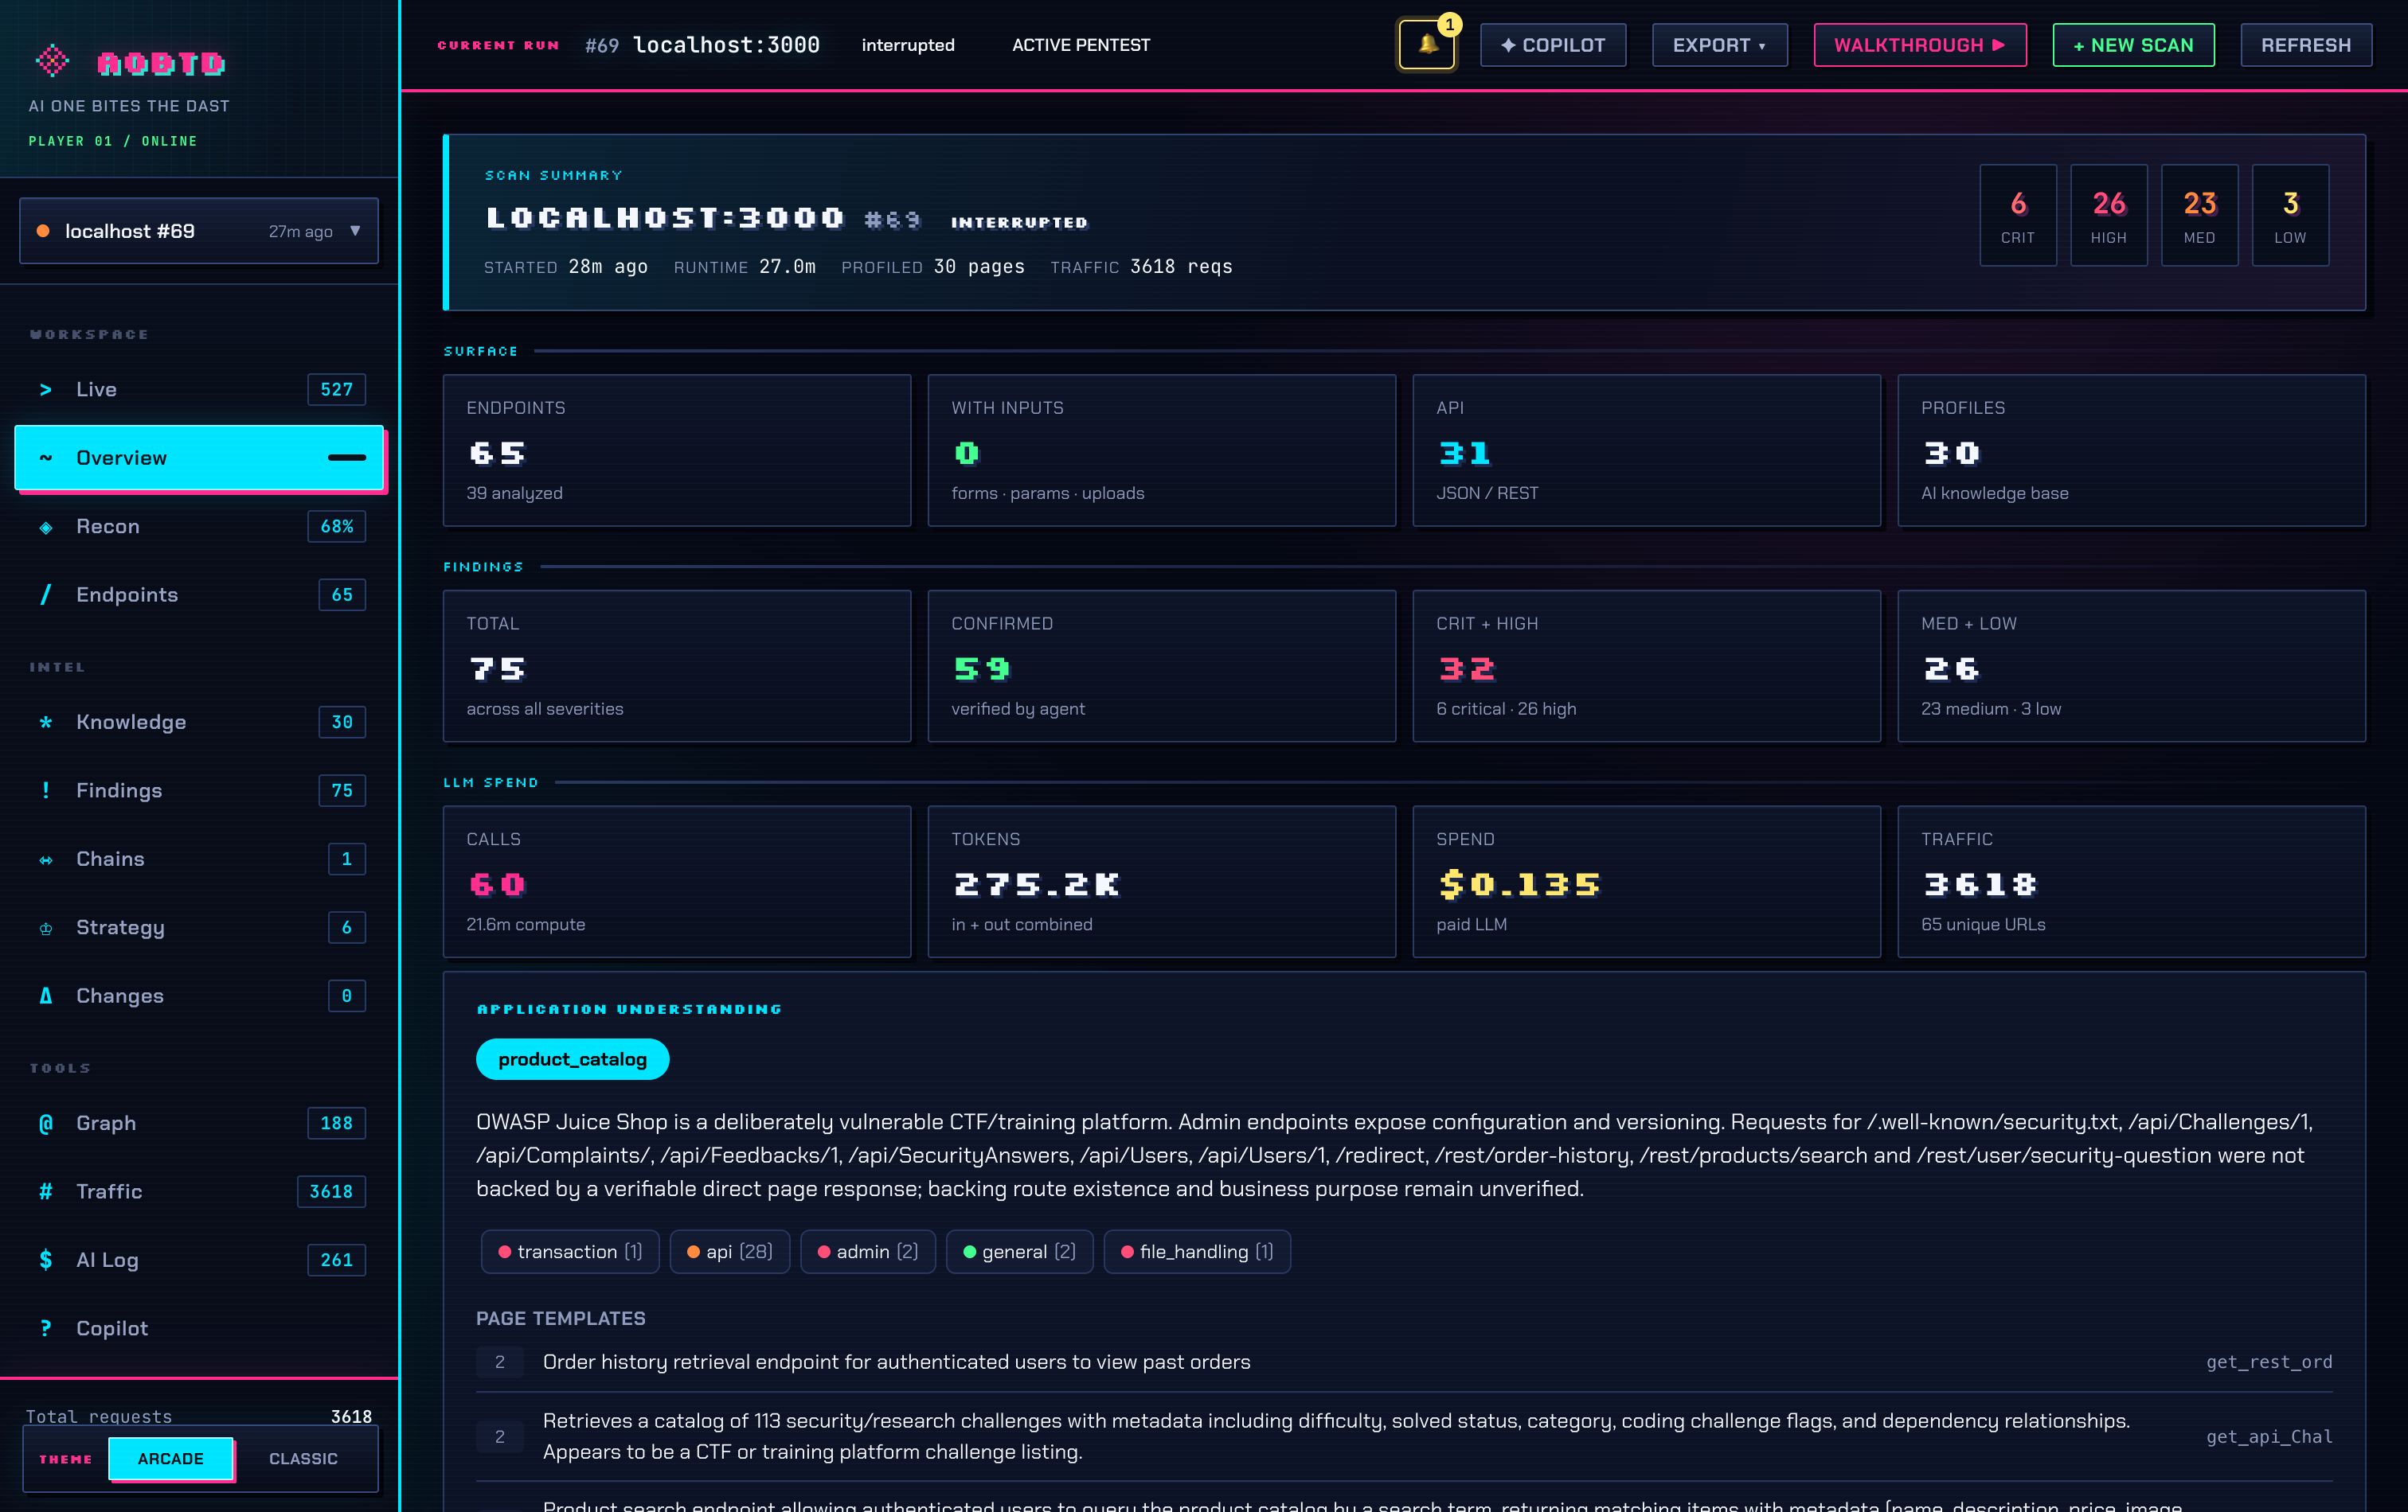Click the Overview tilde icon
The image size is (2408, 1512).
pos(46,458)
